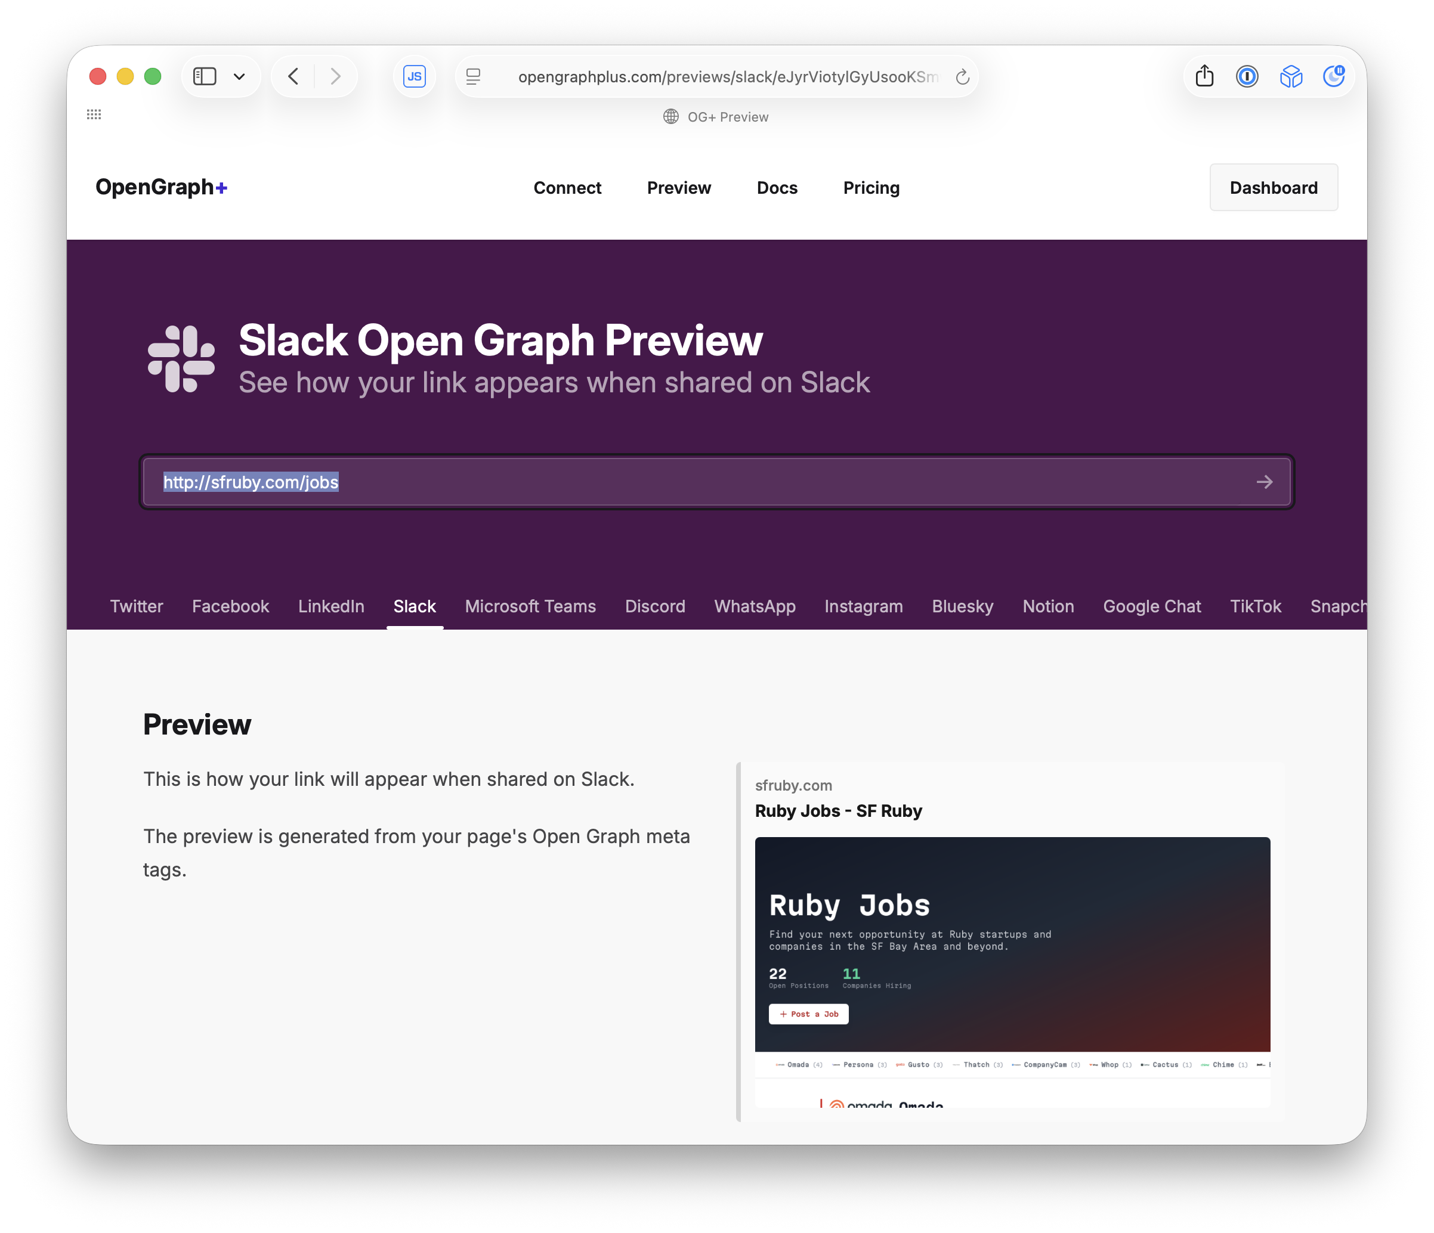
Task: Navigate back in browser history
Action: (x=293, y=76)
